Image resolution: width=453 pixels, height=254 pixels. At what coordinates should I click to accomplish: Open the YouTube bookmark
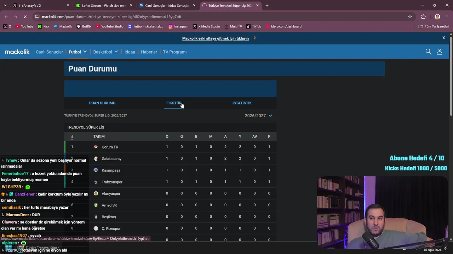[x=24, y=26]
